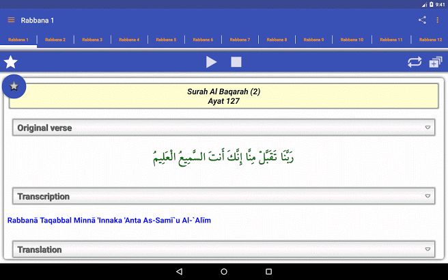Tap the share icon in the header
Viewport: 448px width, 280px height.
[x=422, y=20]
